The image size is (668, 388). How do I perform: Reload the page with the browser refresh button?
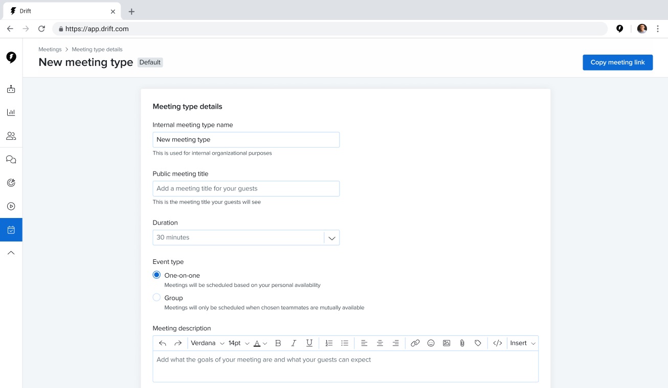click(x=42, y=29)
